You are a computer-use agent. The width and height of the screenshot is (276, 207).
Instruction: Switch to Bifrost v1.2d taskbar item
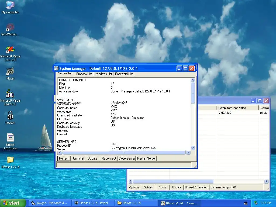179,203
